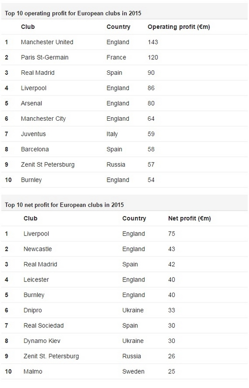Image resolution: width=249 pixels, height=388 pixels.
Task: Click the Juventus club name
Action: point(33,134)
